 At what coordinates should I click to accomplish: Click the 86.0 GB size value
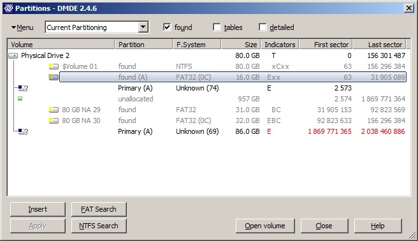247,131
